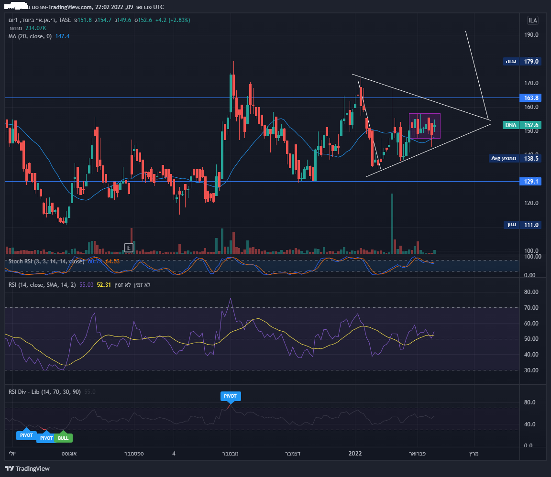
Task: Select the DNA 152.6 current price label
Action: [522, 125]
